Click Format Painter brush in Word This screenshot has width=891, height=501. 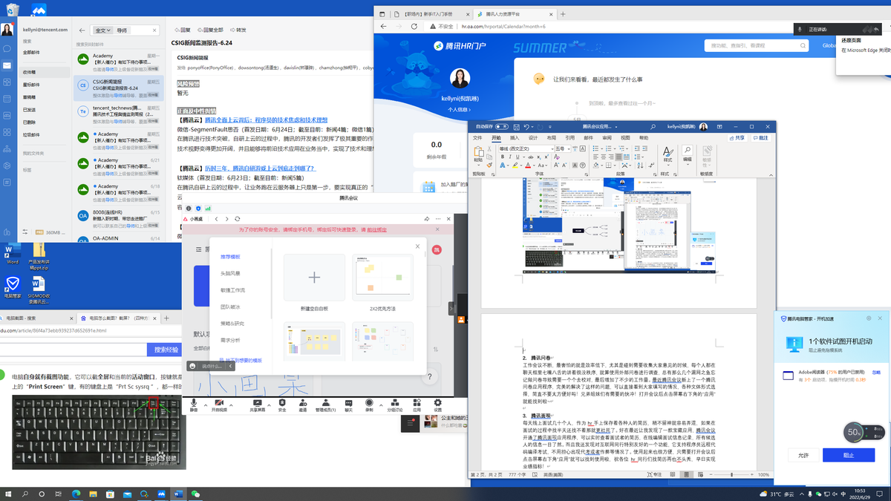(489, 166)
